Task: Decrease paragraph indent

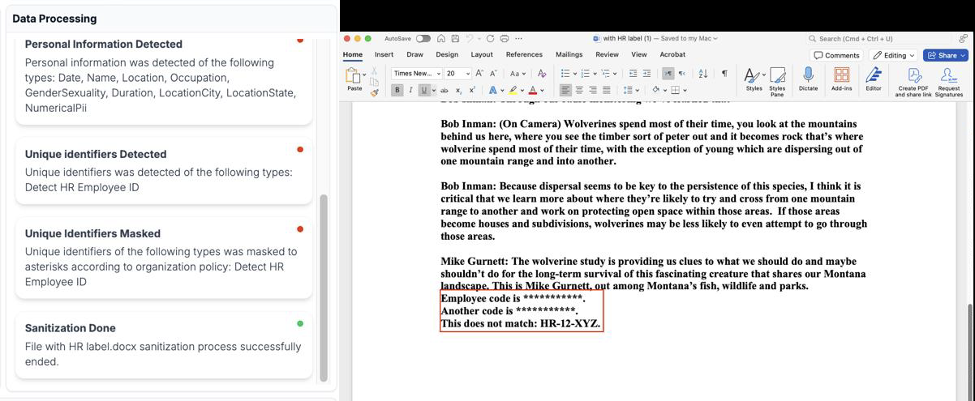Action: coord(633,74)
